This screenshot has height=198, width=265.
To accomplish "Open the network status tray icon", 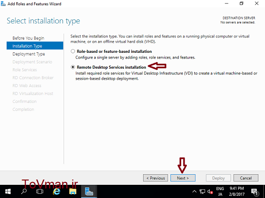I will (x=202, y=191).
